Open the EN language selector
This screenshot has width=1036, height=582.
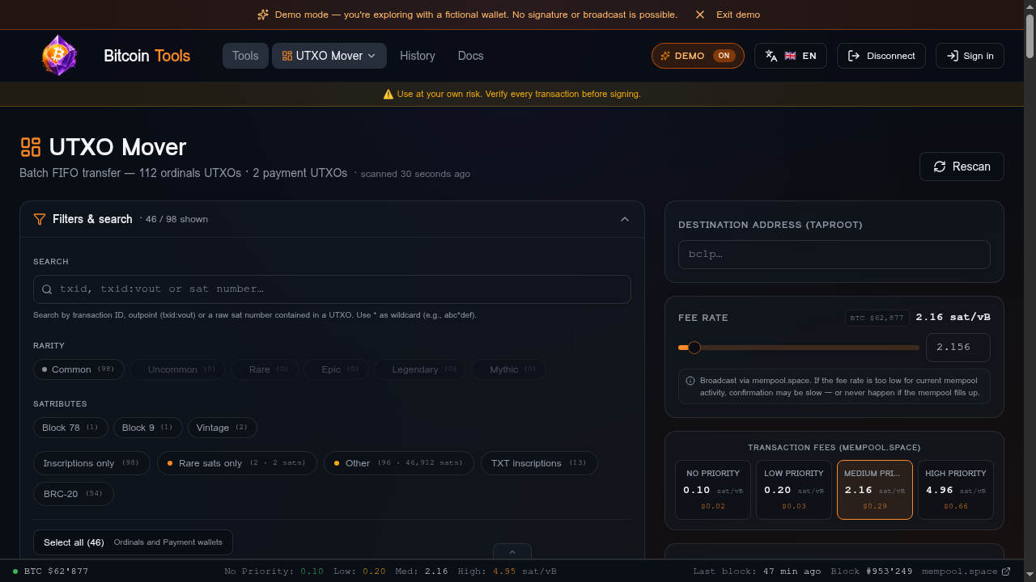(x=791, y=56)
